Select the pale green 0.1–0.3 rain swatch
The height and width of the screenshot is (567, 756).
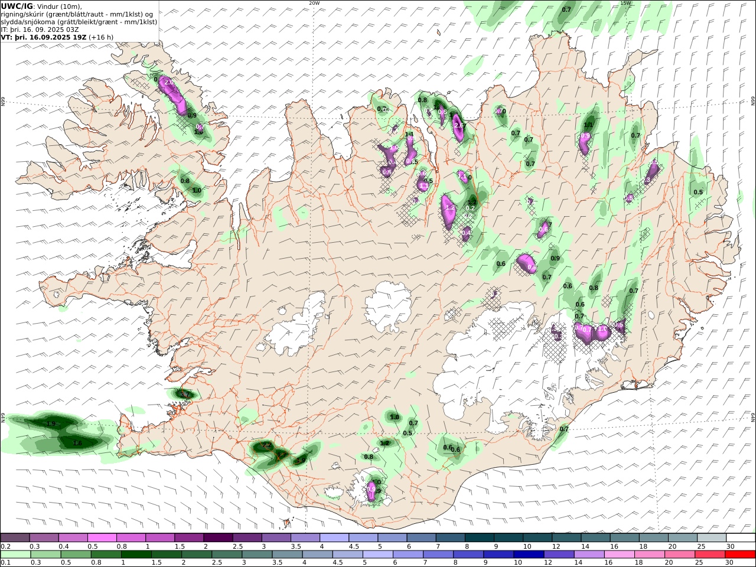[x=15, y=555]
